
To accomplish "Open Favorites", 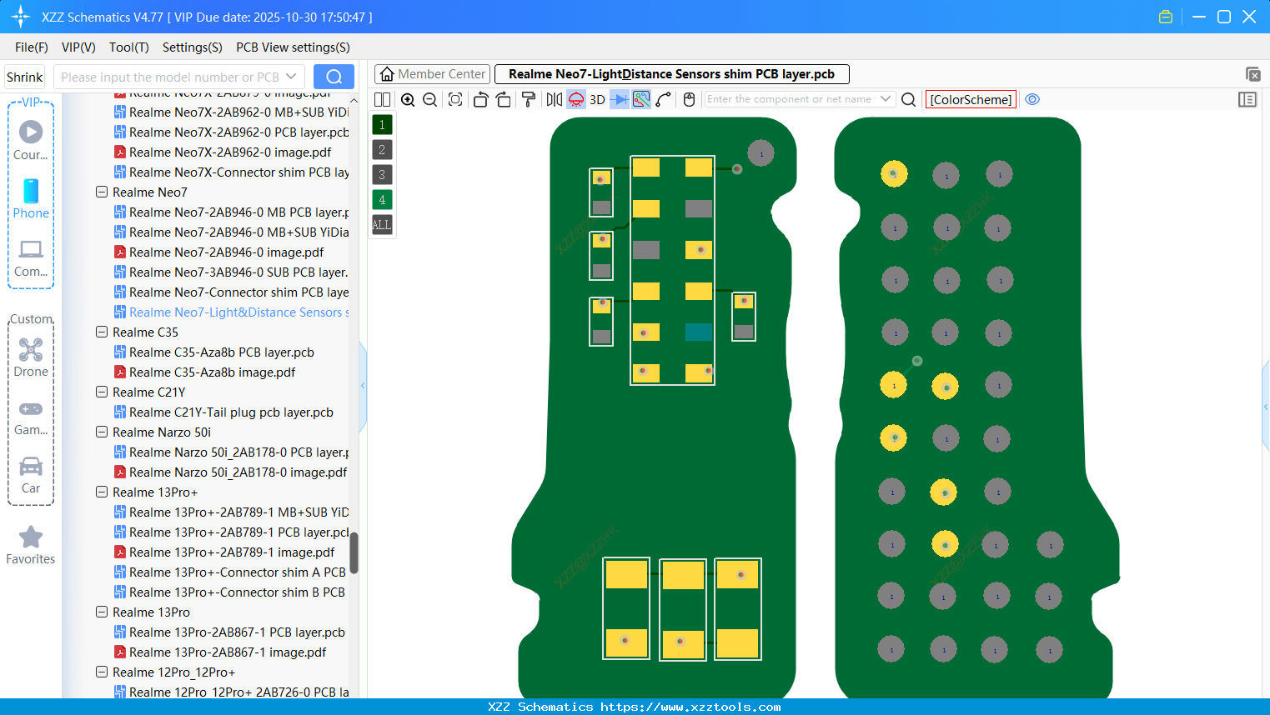I will click(x=31, y=546).
